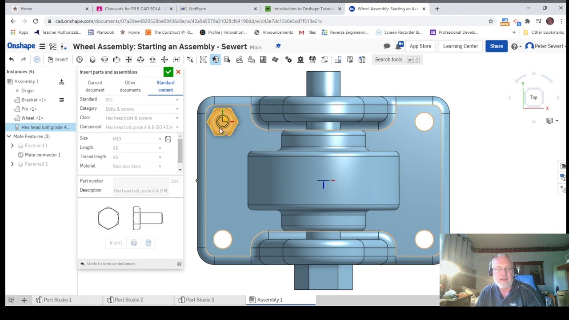Select the Pin slot mate tool
The image size is (569, 320).
pyautogui.click(x=152, y=60)
